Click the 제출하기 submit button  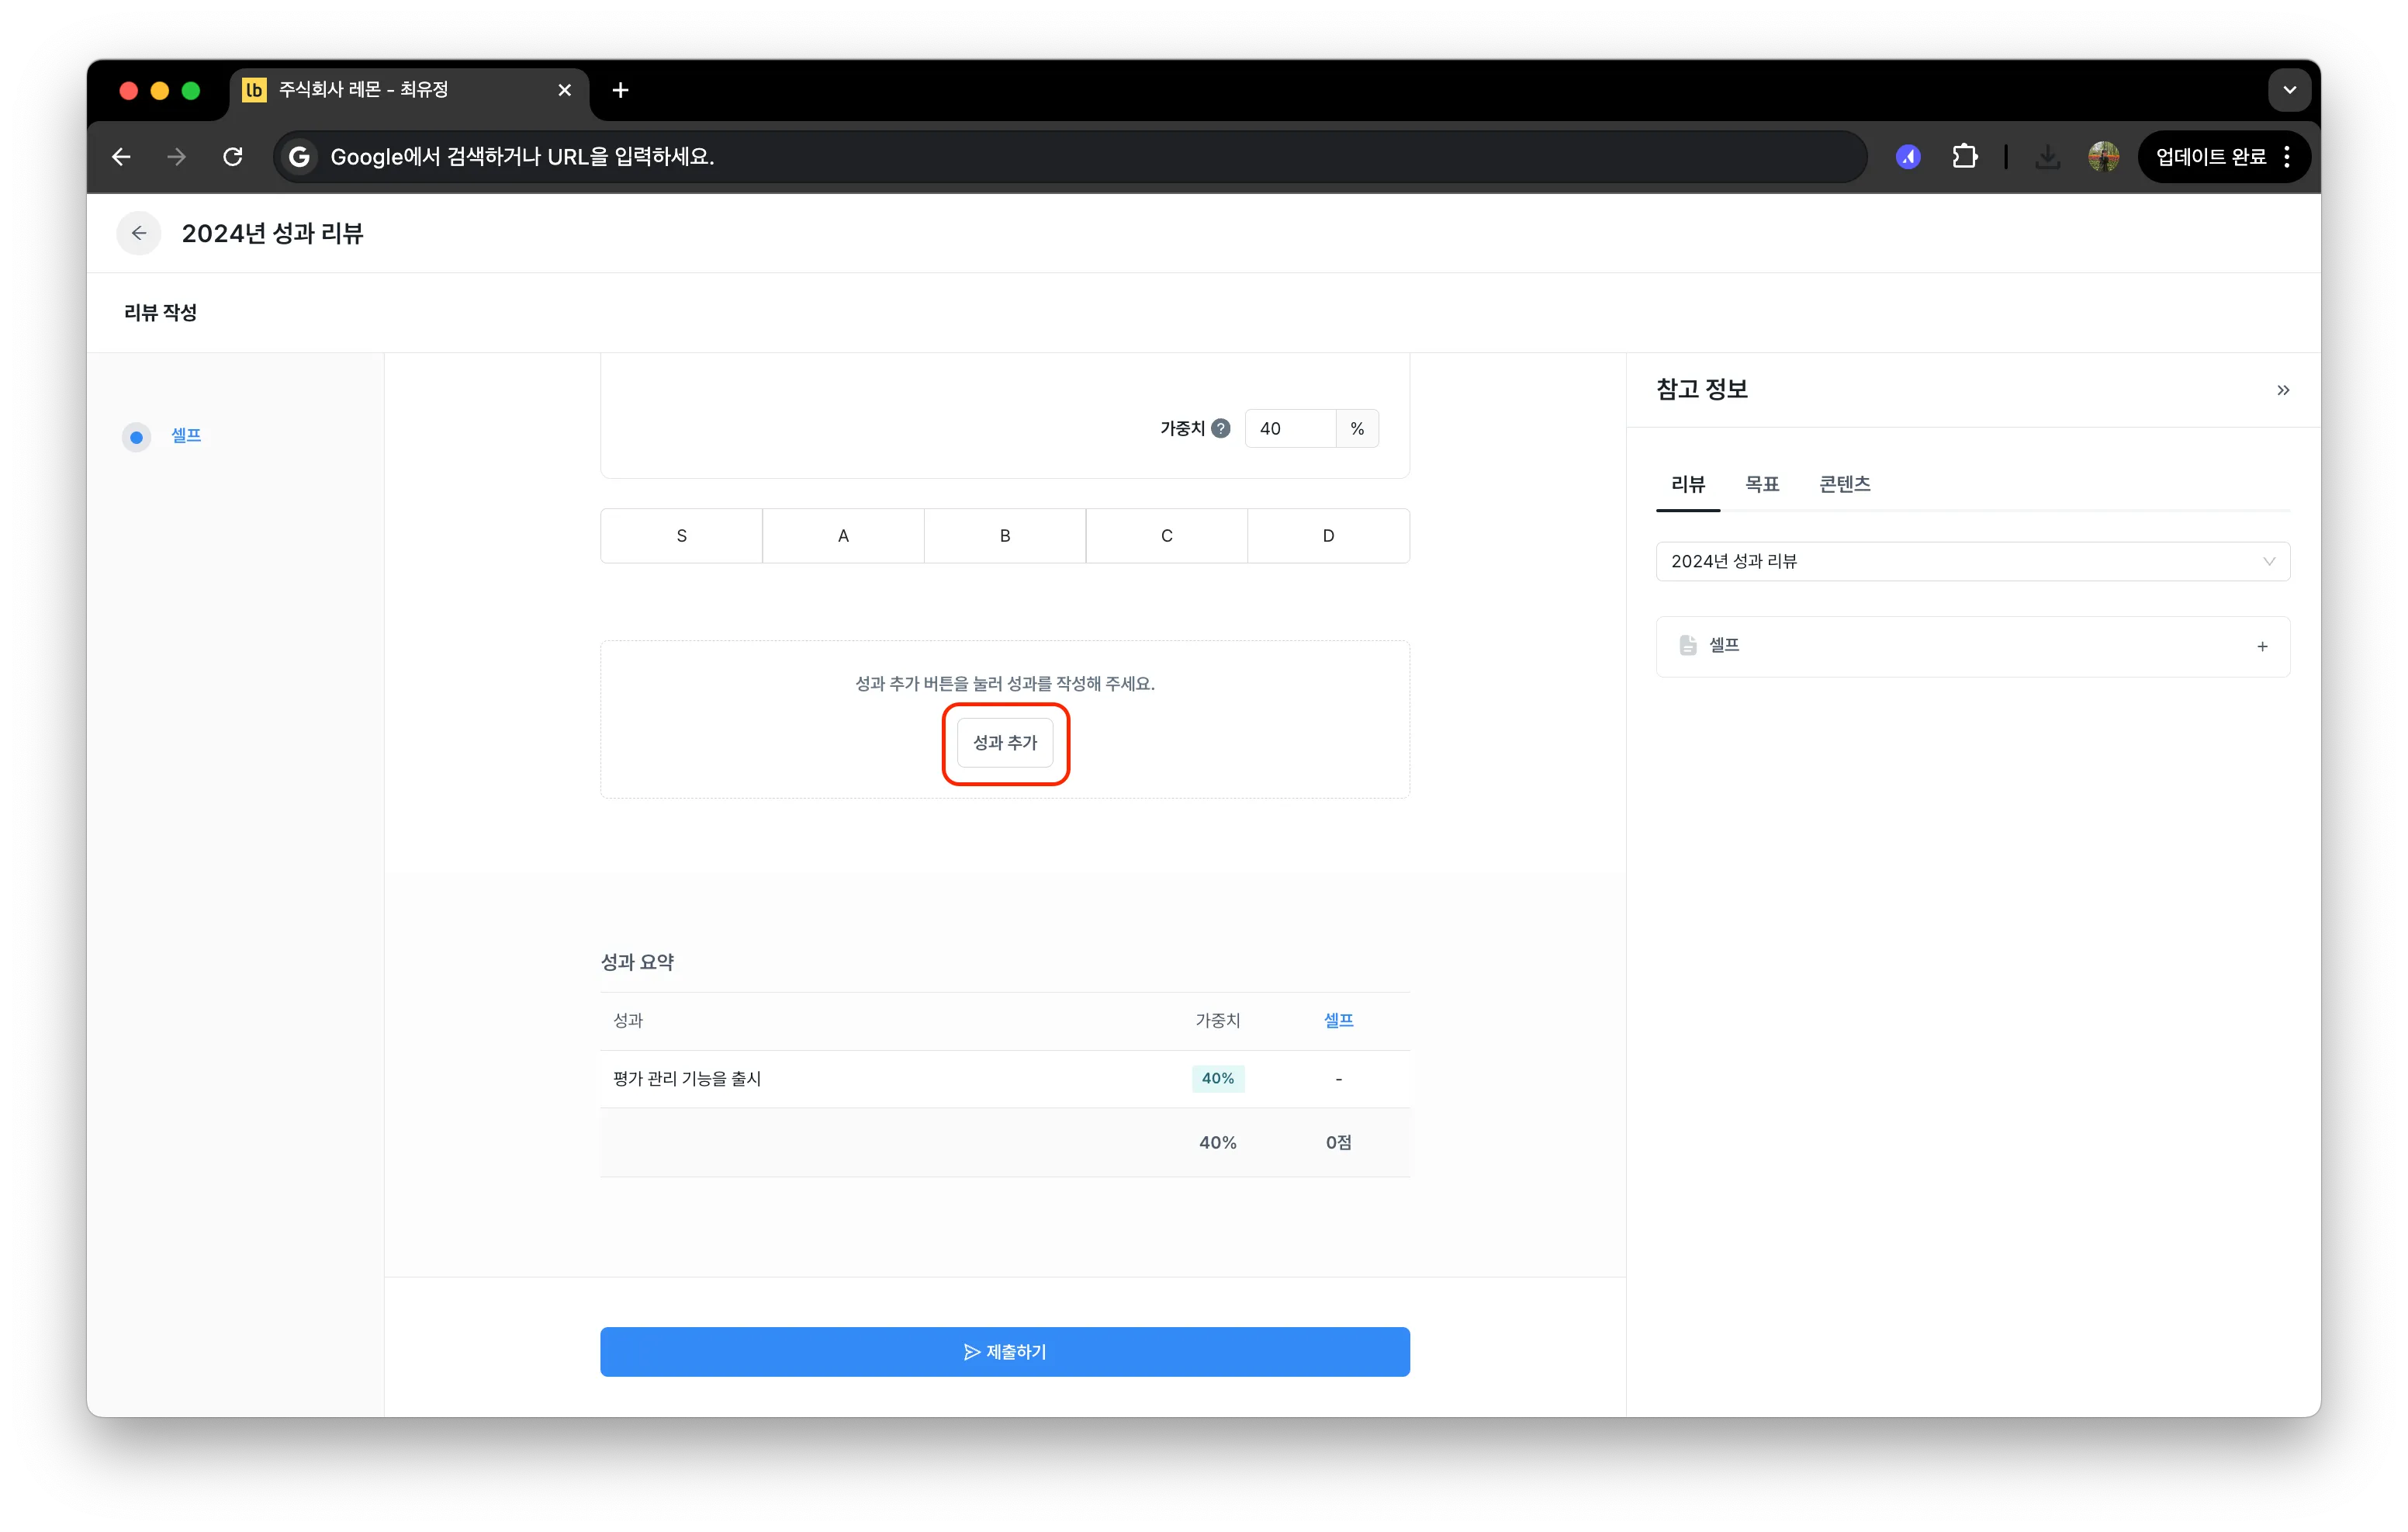click(x=1005, y=1352)
